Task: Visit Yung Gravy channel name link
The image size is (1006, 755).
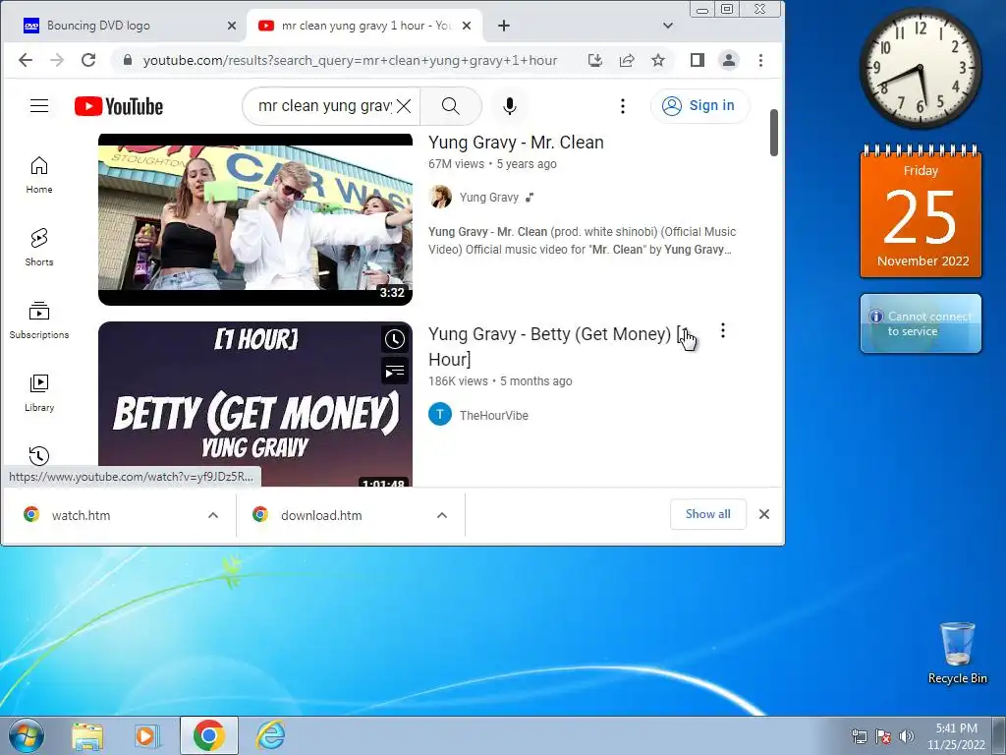Action: pyautogui.click(x=489, y=197)
